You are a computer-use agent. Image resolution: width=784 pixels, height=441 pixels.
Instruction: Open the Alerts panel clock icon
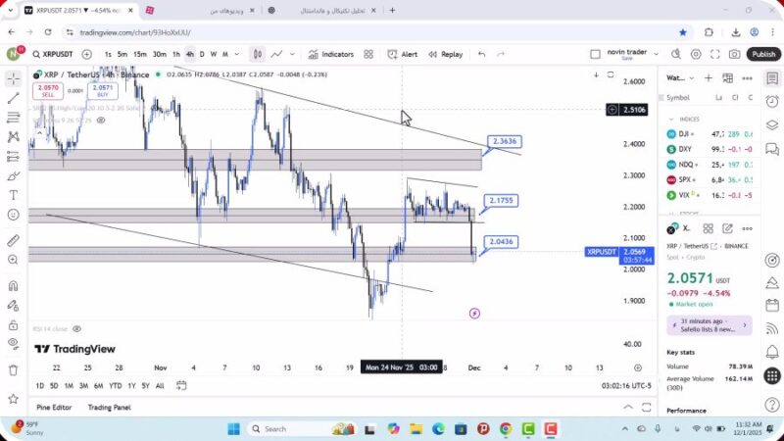772,100
